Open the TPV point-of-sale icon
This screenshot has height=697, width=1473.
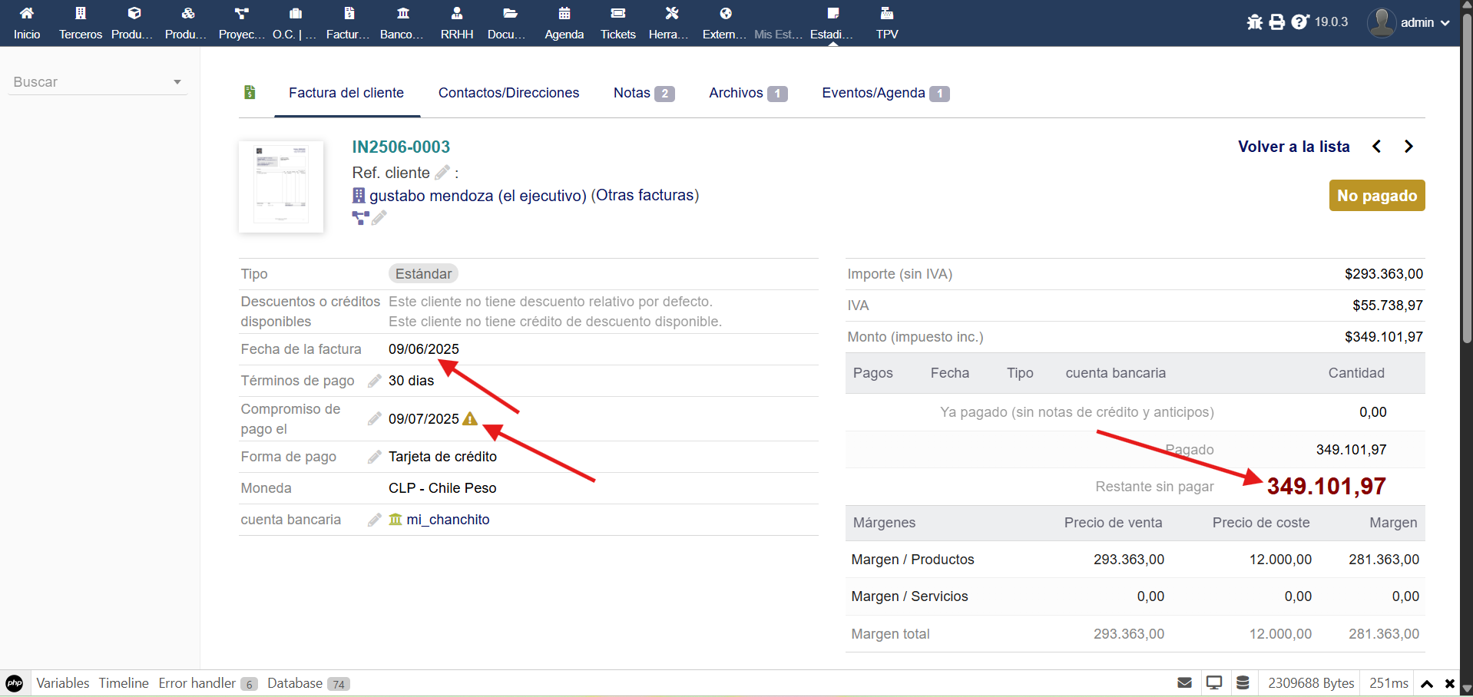pos(886,14)
